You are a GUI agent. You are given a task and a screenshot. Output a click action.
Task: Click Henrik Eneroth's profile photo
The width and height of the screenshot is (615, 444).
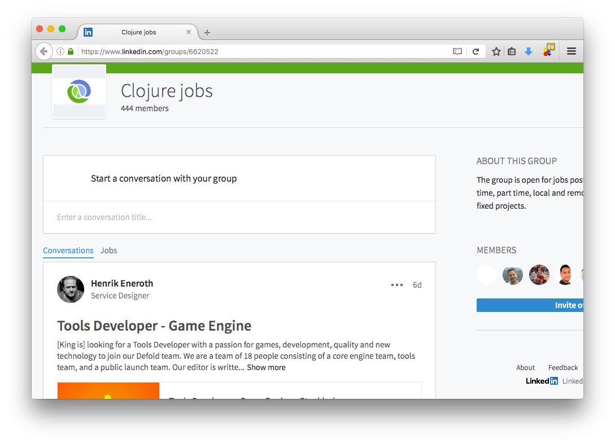71,289
